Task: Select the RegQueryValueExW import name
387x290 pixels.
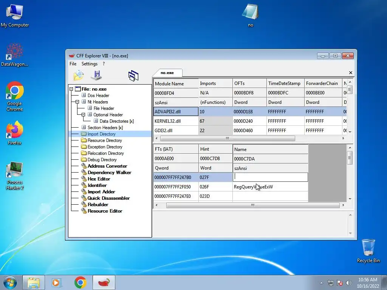Action: pyautogui.click(x=253, y=187)
